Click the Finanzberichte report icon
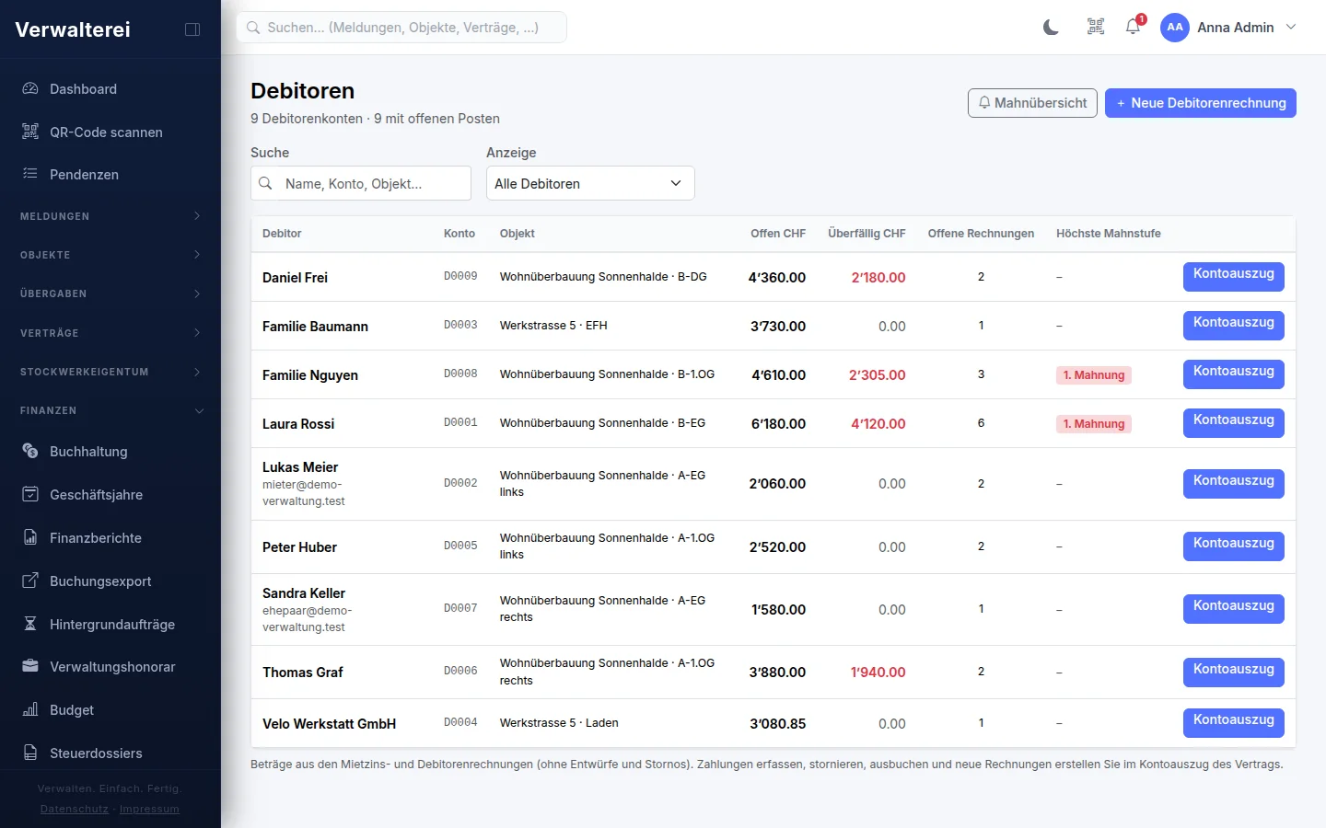Viewport: 1326px width, 828px height. tap(30, 537)
